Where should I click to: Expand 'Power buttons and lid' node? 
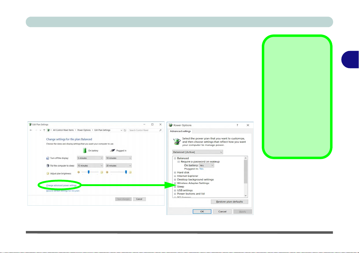tap(175, 194)
